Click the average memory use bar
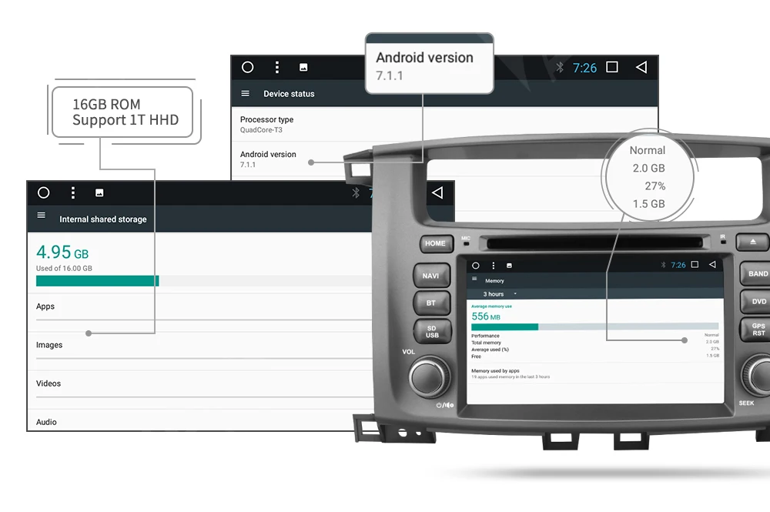Screen dimensions: 770x512 (594, 326)
